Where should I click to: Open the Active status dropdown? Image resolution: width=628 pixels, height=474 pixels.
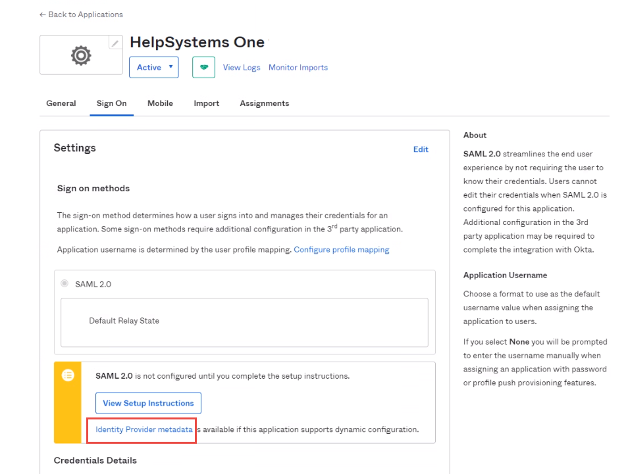click(153, 67)
